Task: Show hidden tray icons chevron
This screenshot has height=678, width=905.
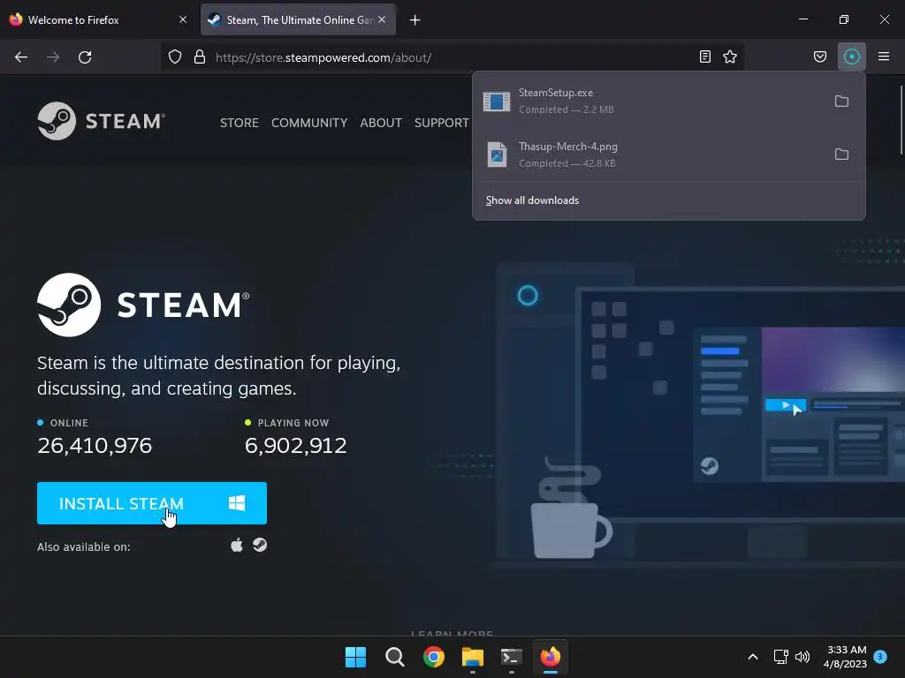Action: (753, 657)
